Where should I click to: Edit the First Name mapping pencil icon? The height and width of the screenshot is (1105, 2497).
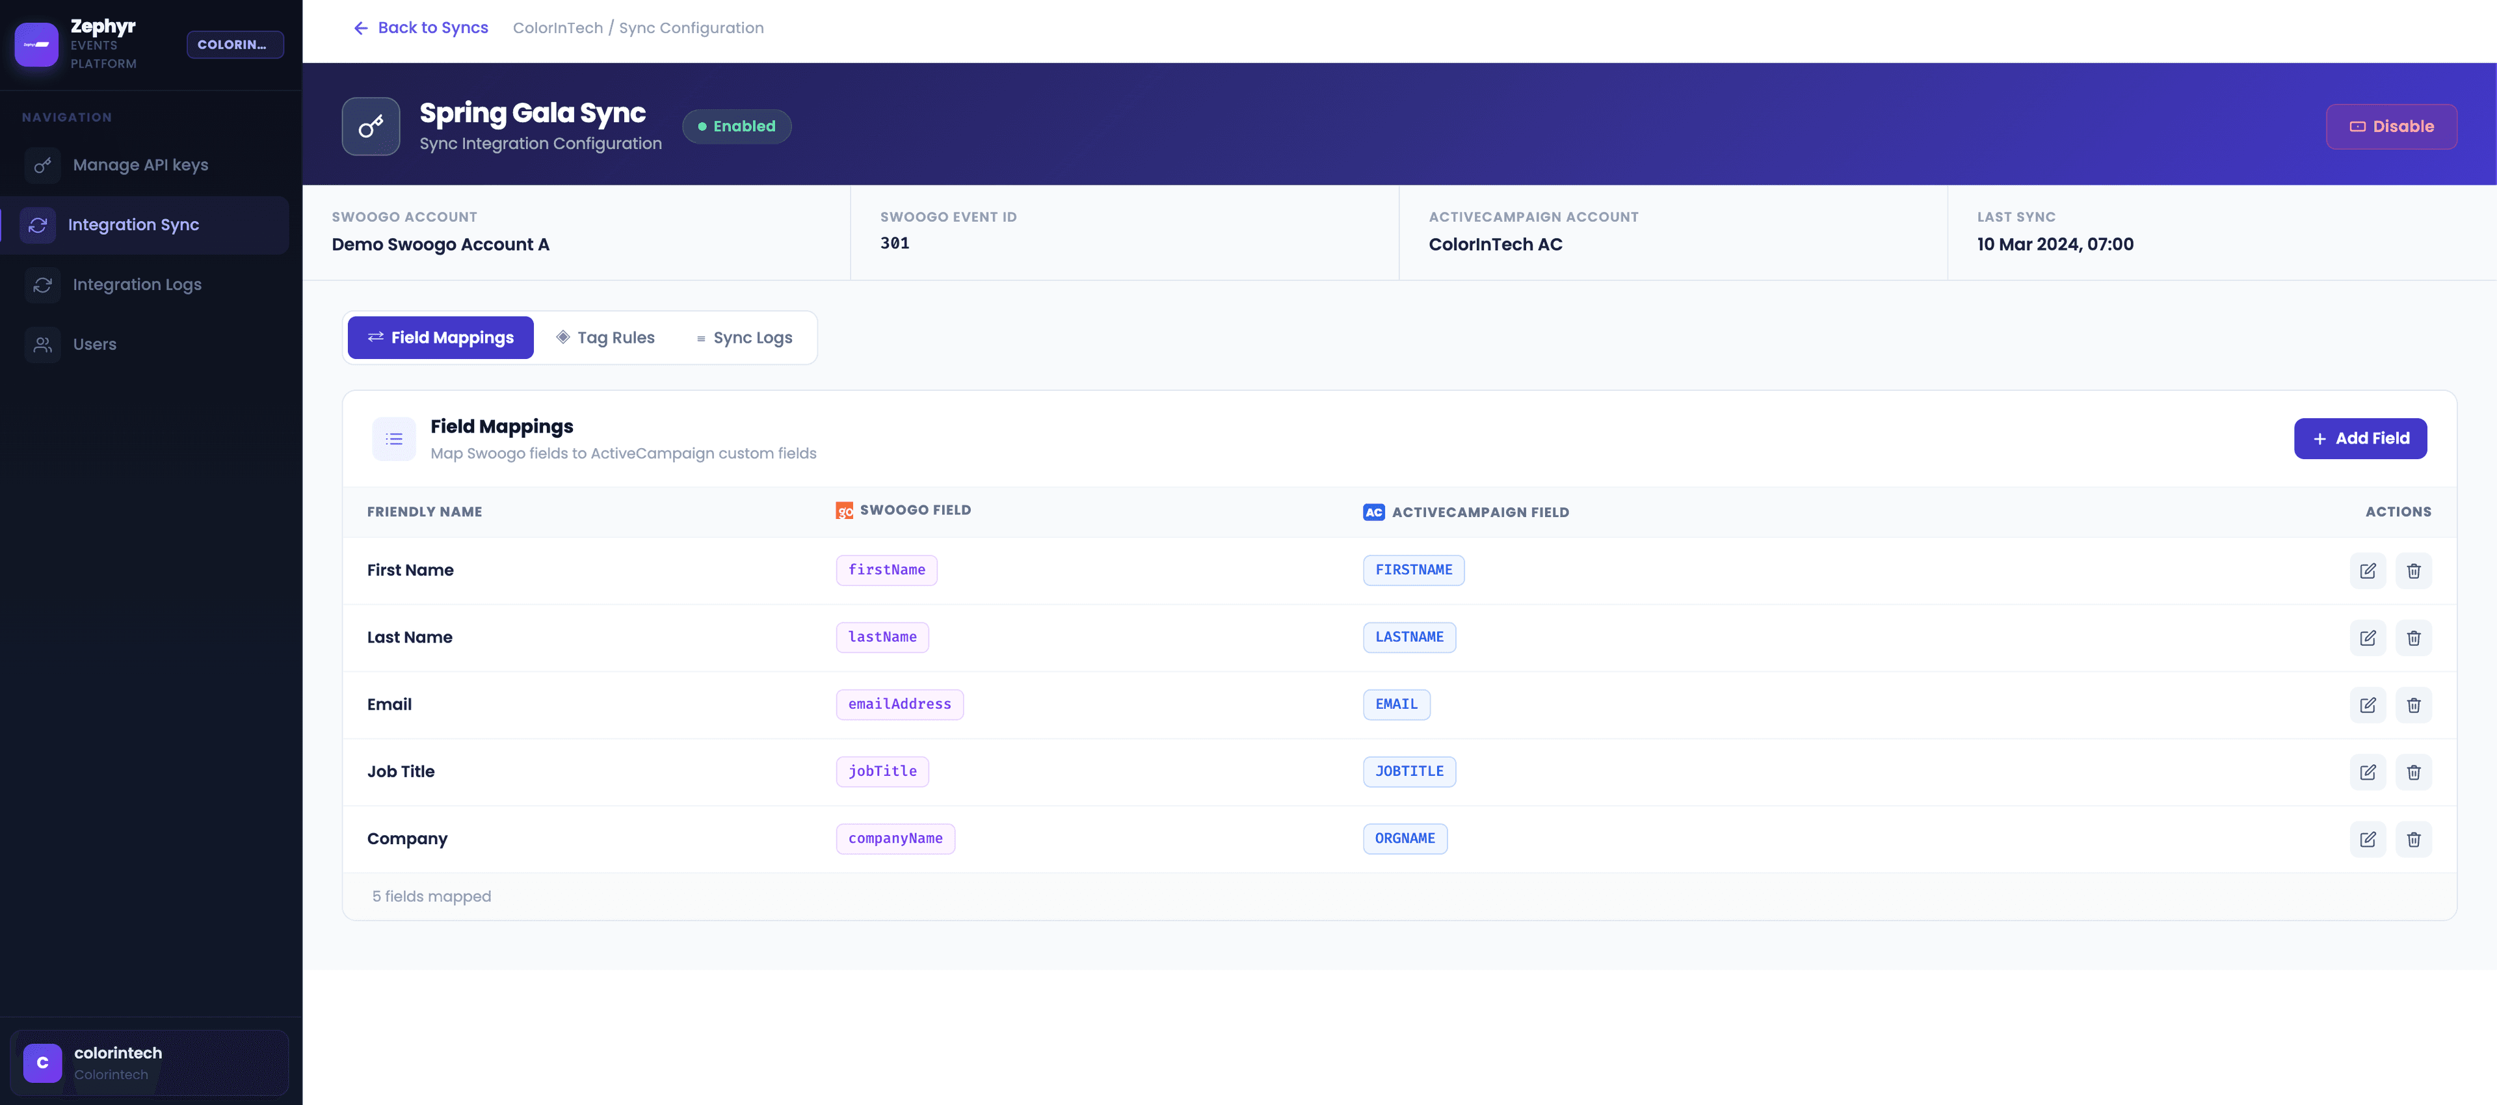2368,571
